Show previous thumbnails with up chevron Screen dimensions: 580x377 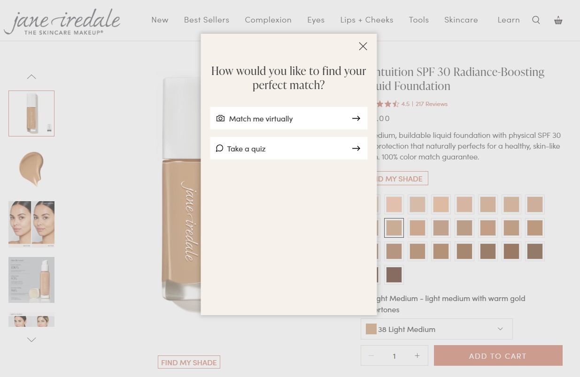click(31, 76)
